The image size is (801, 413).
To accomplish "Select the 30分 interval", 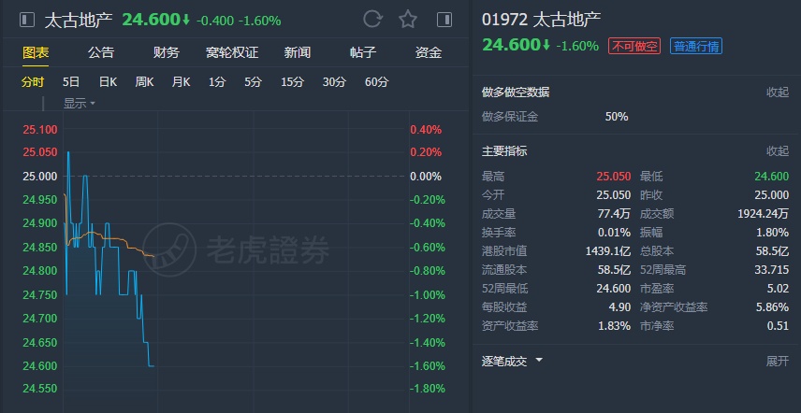I will coord(334,82).
